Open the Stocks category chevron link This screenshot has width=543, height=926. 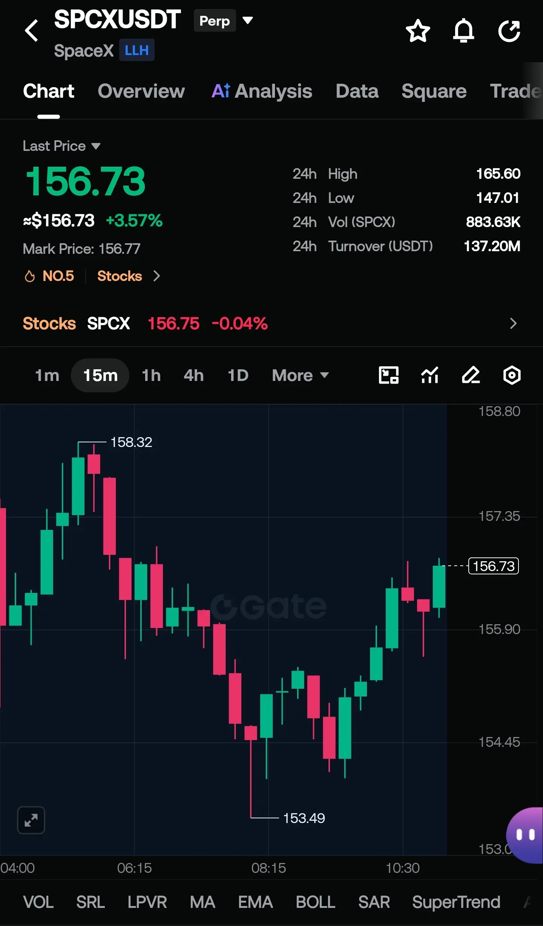(129, 276)
